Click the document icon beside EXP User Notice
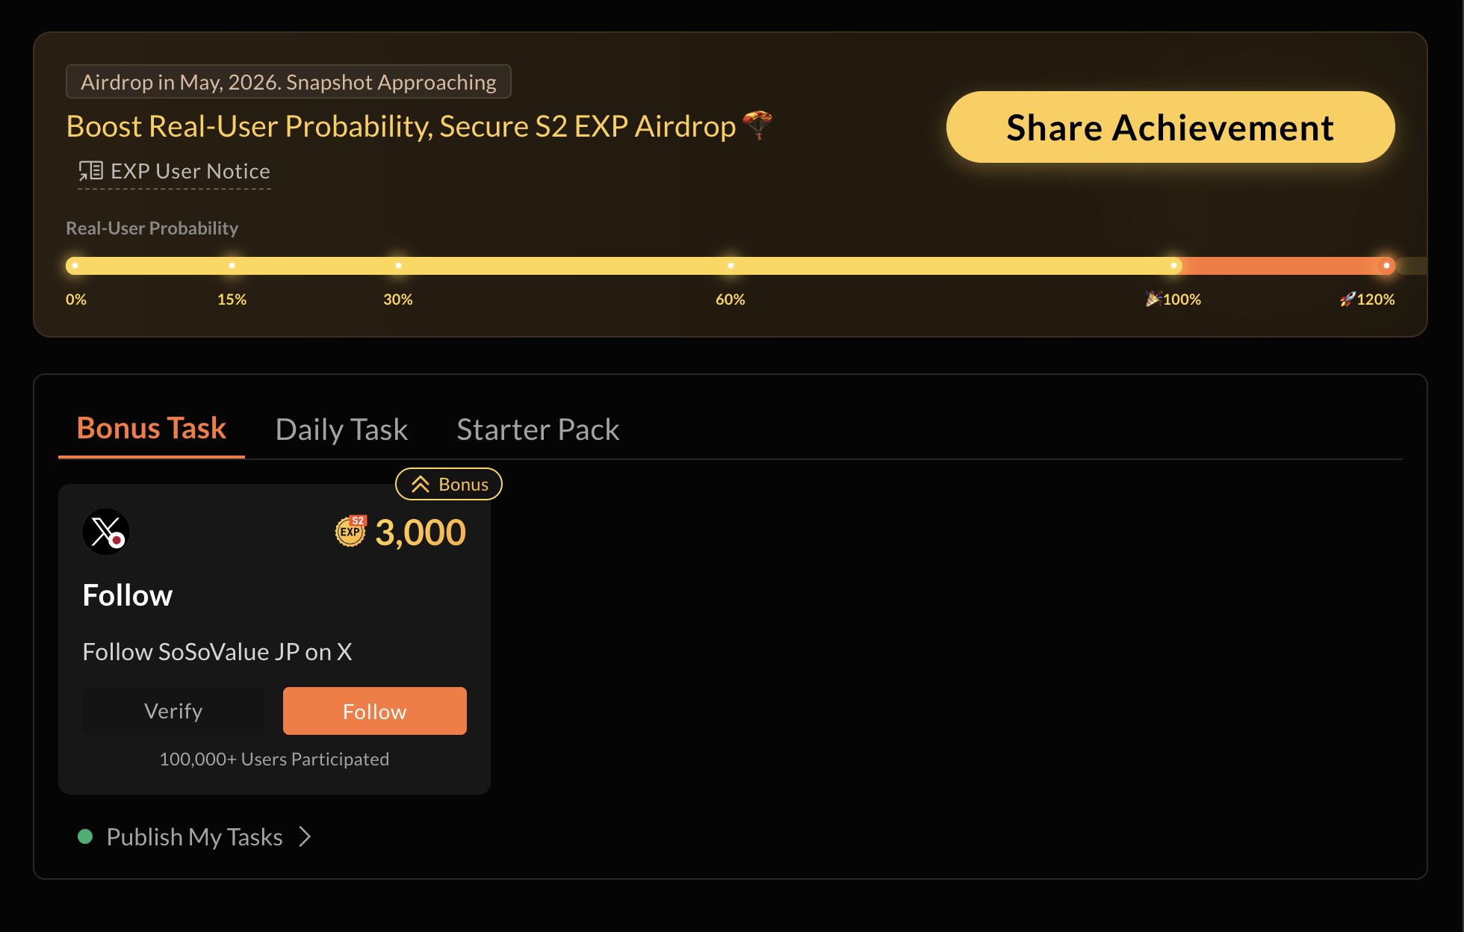This screenshot has height=932, width=1464. [90, 170]
